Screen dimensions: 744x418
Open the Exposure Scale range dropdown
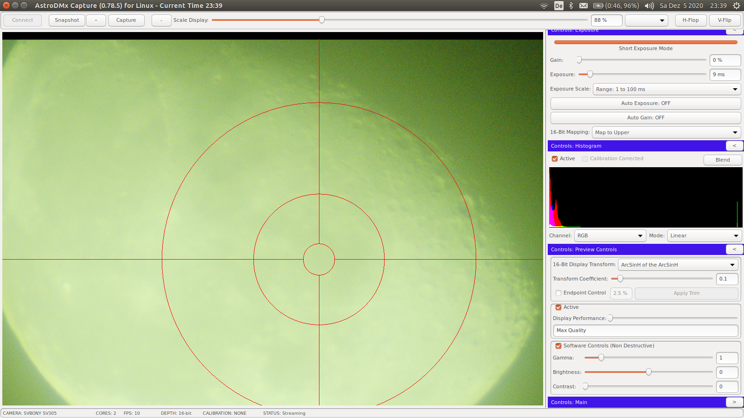click(x=667, y=89)
